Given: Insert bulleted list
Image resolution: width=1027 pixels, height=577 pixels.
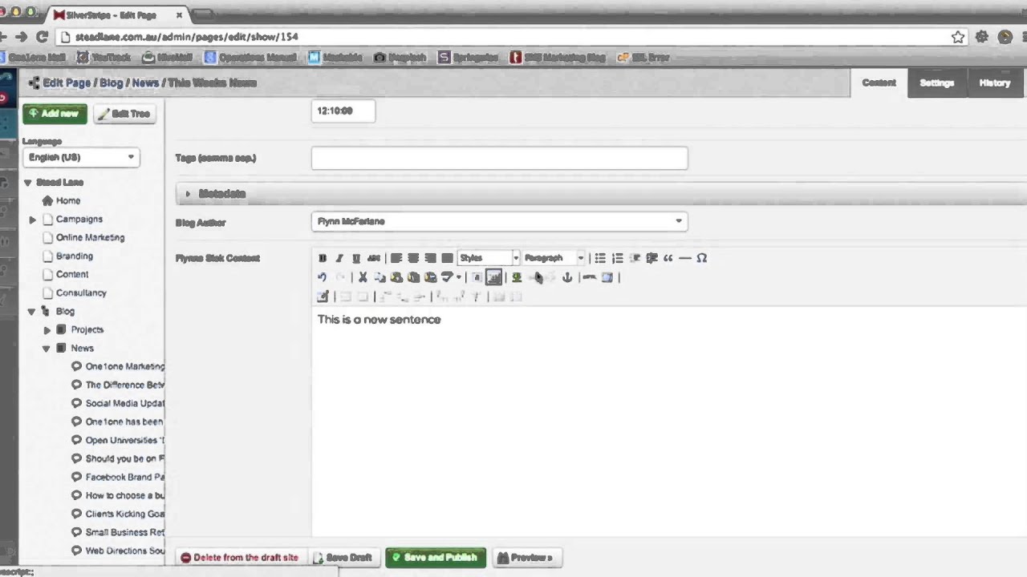Looking at the screenshot, I should 600,258.
